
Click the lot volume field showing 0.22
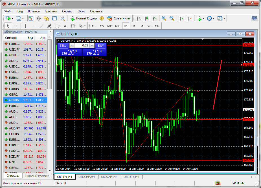click(82, 45)
